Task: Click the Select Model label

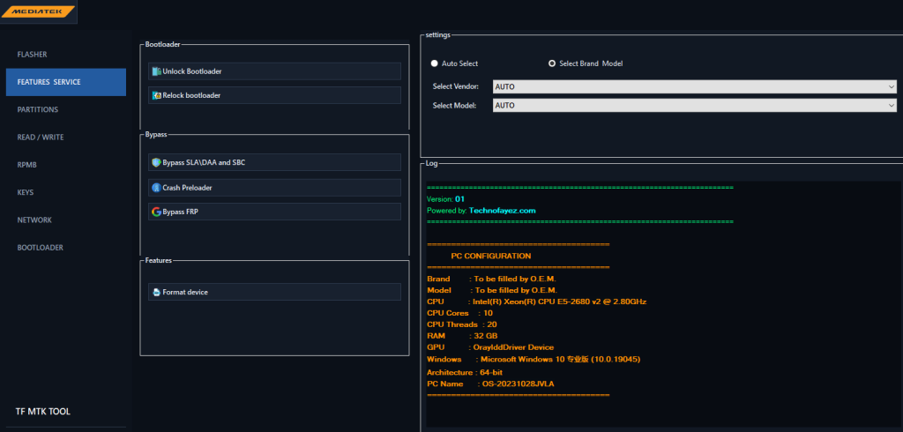Action: pyautogui.click(x=454, y=106)
